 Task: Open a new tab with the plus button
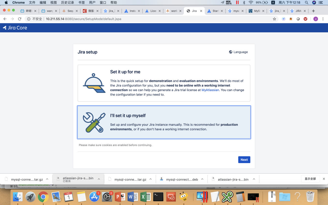coord(313,11)
